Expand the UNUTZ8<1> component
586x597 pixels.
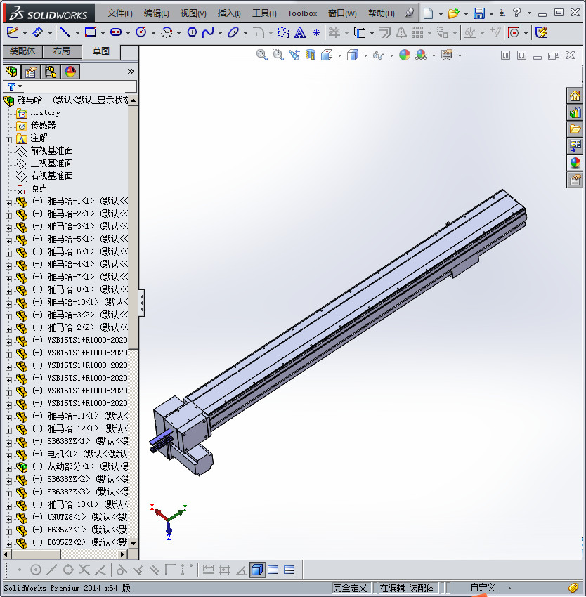point(8,519)
